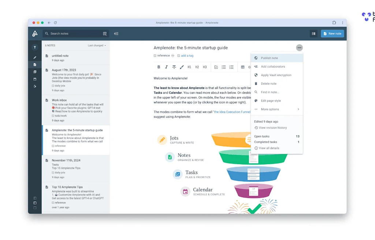Click inside the Search notes field
This screenshot has width=375, height=240.
coord(66,33)
